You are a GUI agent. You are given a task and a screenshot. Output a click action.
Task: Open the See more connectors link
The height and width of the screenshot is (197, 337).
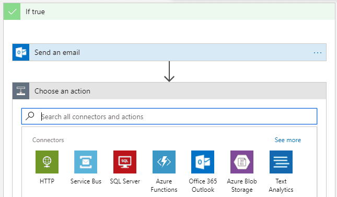coord(288,140)
